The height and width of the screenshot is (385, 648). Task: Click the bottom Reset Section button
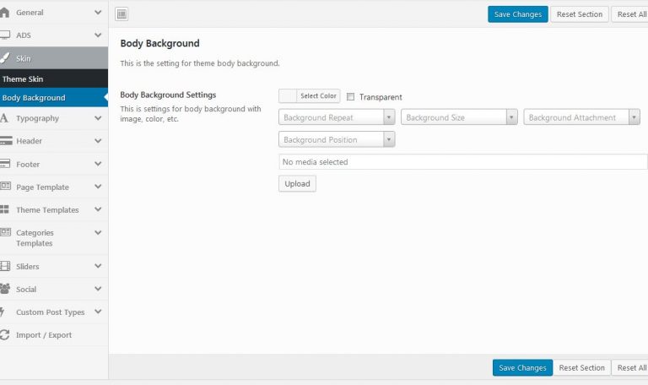(x=581, y=367)
